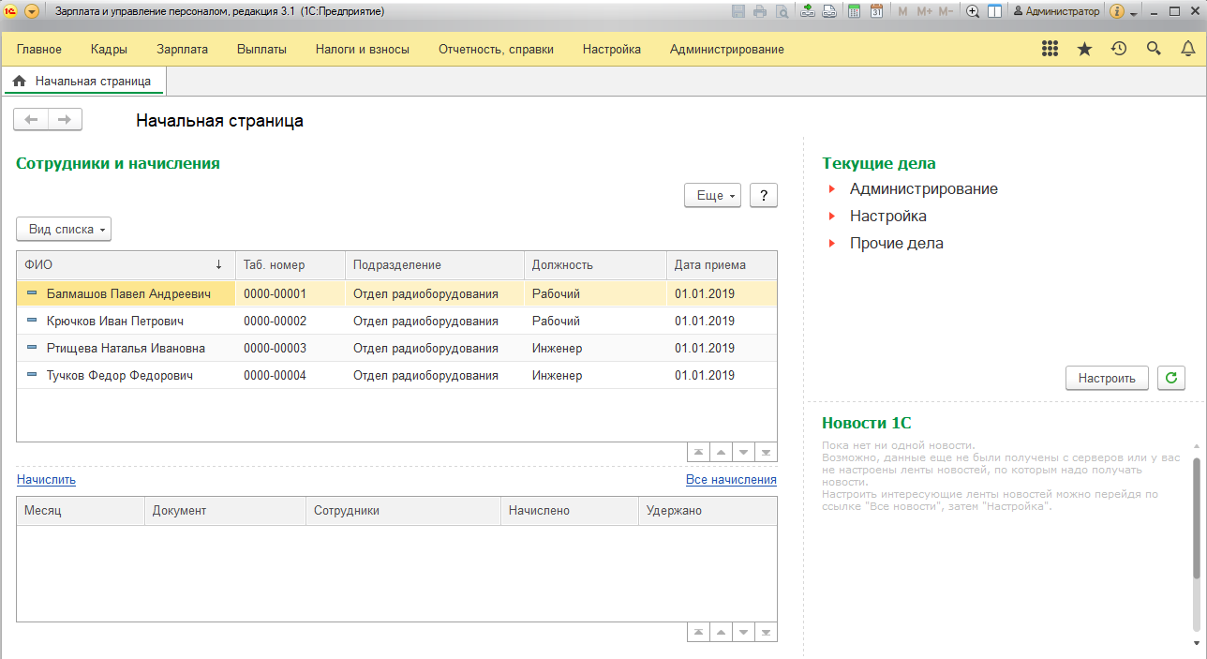This screenshot has height=659, width=1207.
Task: Open notifications bell icon
Action: [x=1187, y=50]
